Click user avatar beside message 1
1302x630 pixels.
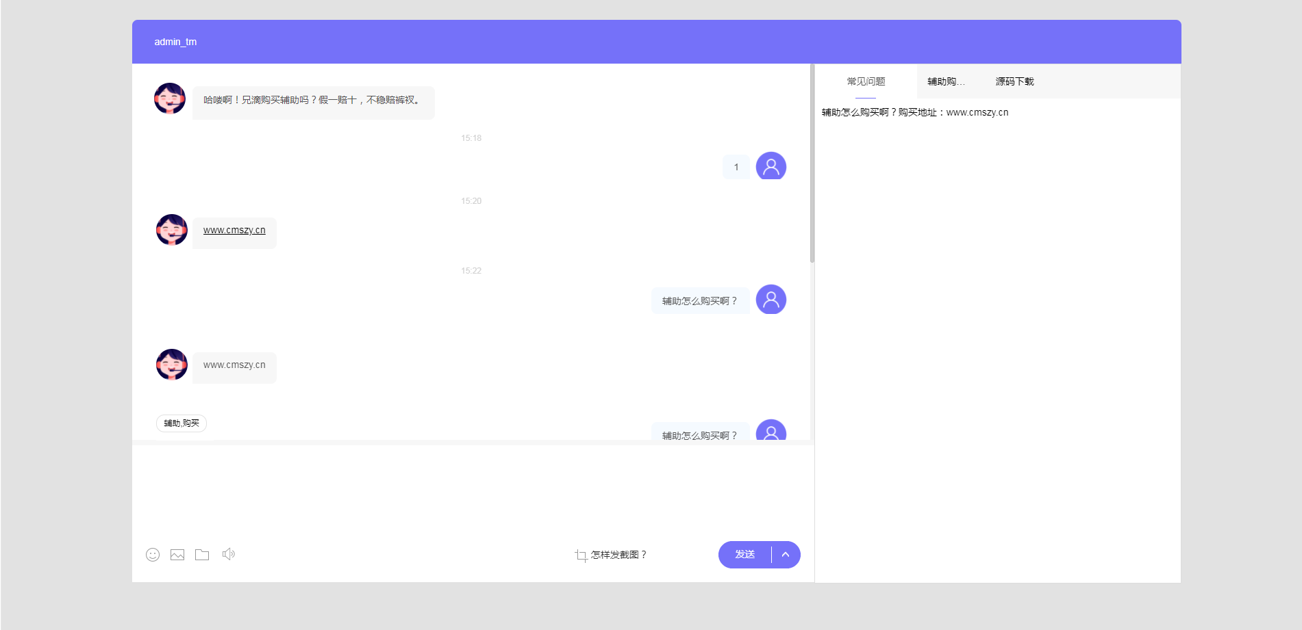point(771,166)
